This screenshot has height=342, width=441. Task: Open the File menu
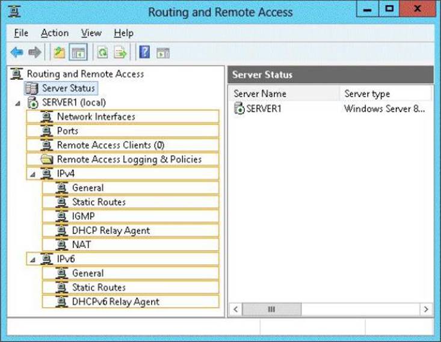[21, 33]
